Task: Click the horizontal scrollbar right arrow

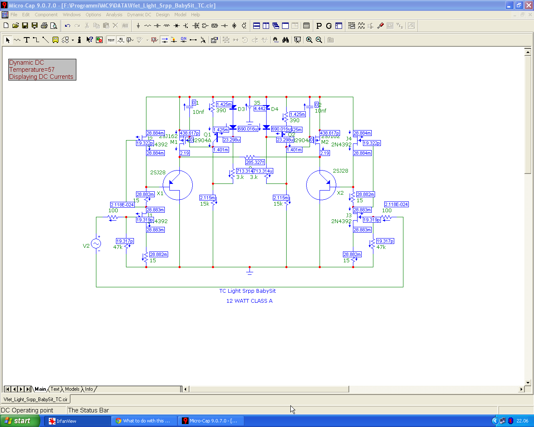Action: point(521,389)
